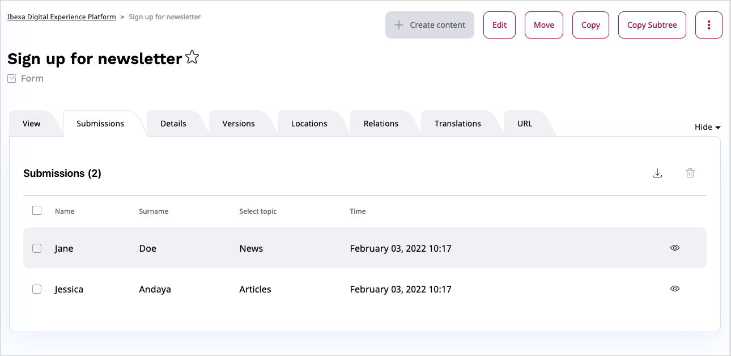Switch to the Details tab

click(173, 123)
